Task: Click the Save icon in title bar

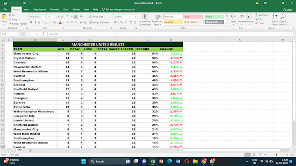Action: pyautogui.click(x=5, y=3)
